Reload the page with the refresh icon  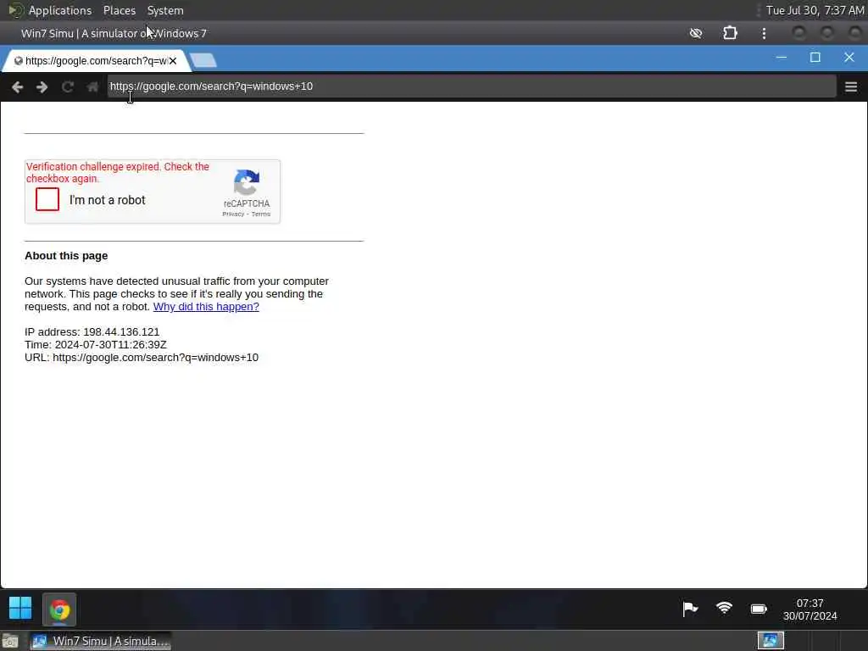[68, 87]
